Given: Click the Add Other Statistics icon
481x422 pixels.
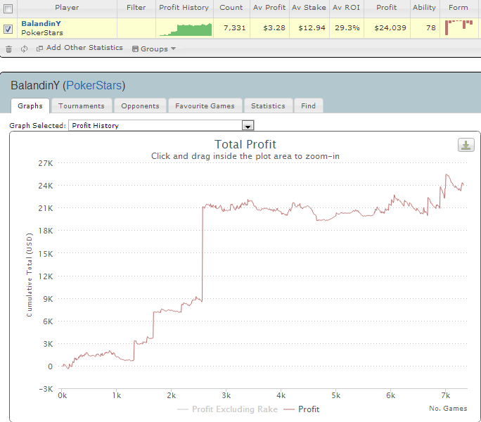Looking at the screenshot, I should pos(39,49).
